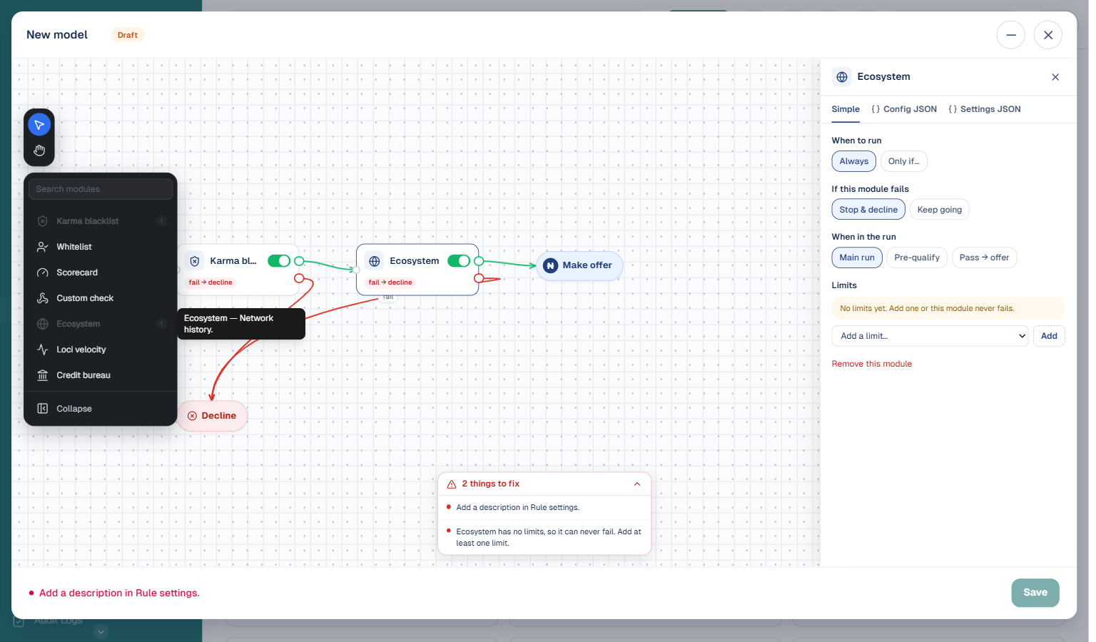
Task: Toggle the Karma blacklist node switch
Action: pos(279,261)
